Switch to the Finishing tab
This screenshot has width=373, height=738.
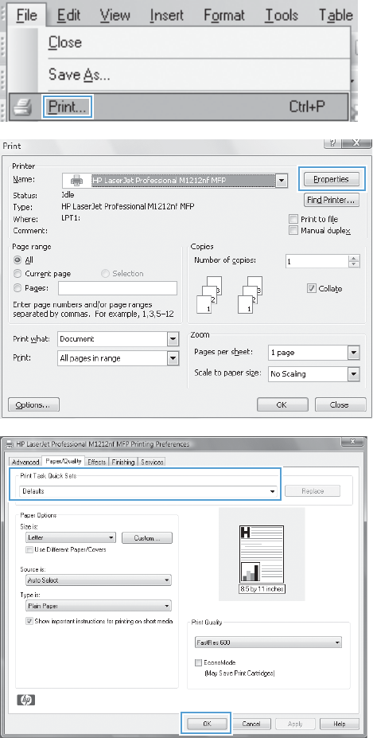[x=122, y=462]
